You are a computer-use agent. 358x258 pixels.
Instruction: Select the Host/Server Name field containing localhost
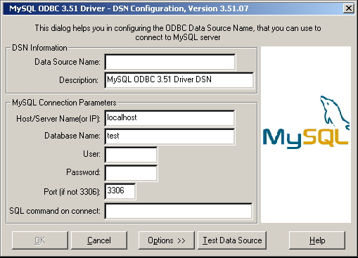(170, 118)
